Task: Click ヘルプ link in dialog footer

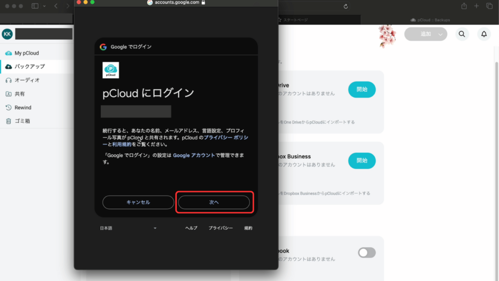Action: click(x=191, y=228)
